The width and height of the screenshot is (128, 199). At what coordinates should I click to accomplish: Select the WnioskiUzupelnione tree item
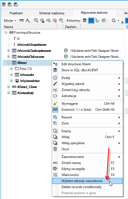[32, 45]
